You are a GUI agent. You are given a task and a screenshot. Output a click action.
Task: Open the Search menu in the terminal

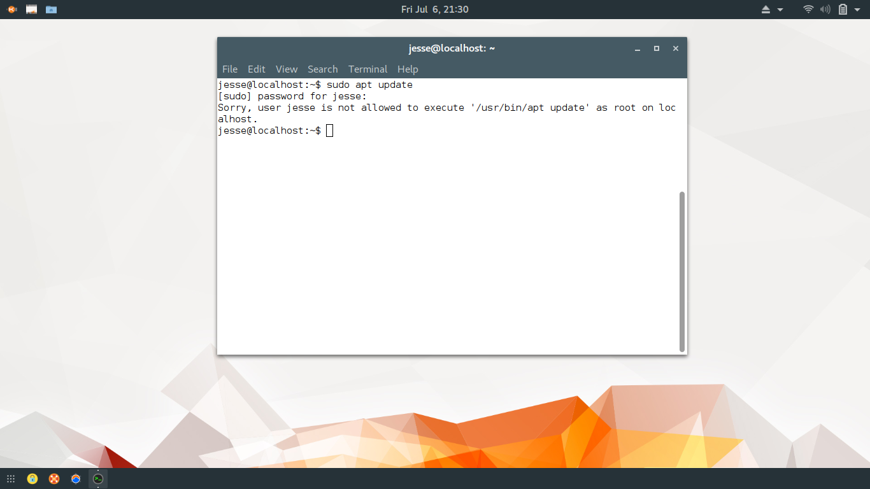click(x=322, y=69)
